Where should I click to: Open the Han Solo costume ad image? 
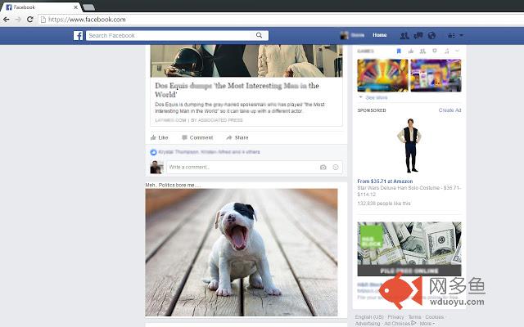409,146
